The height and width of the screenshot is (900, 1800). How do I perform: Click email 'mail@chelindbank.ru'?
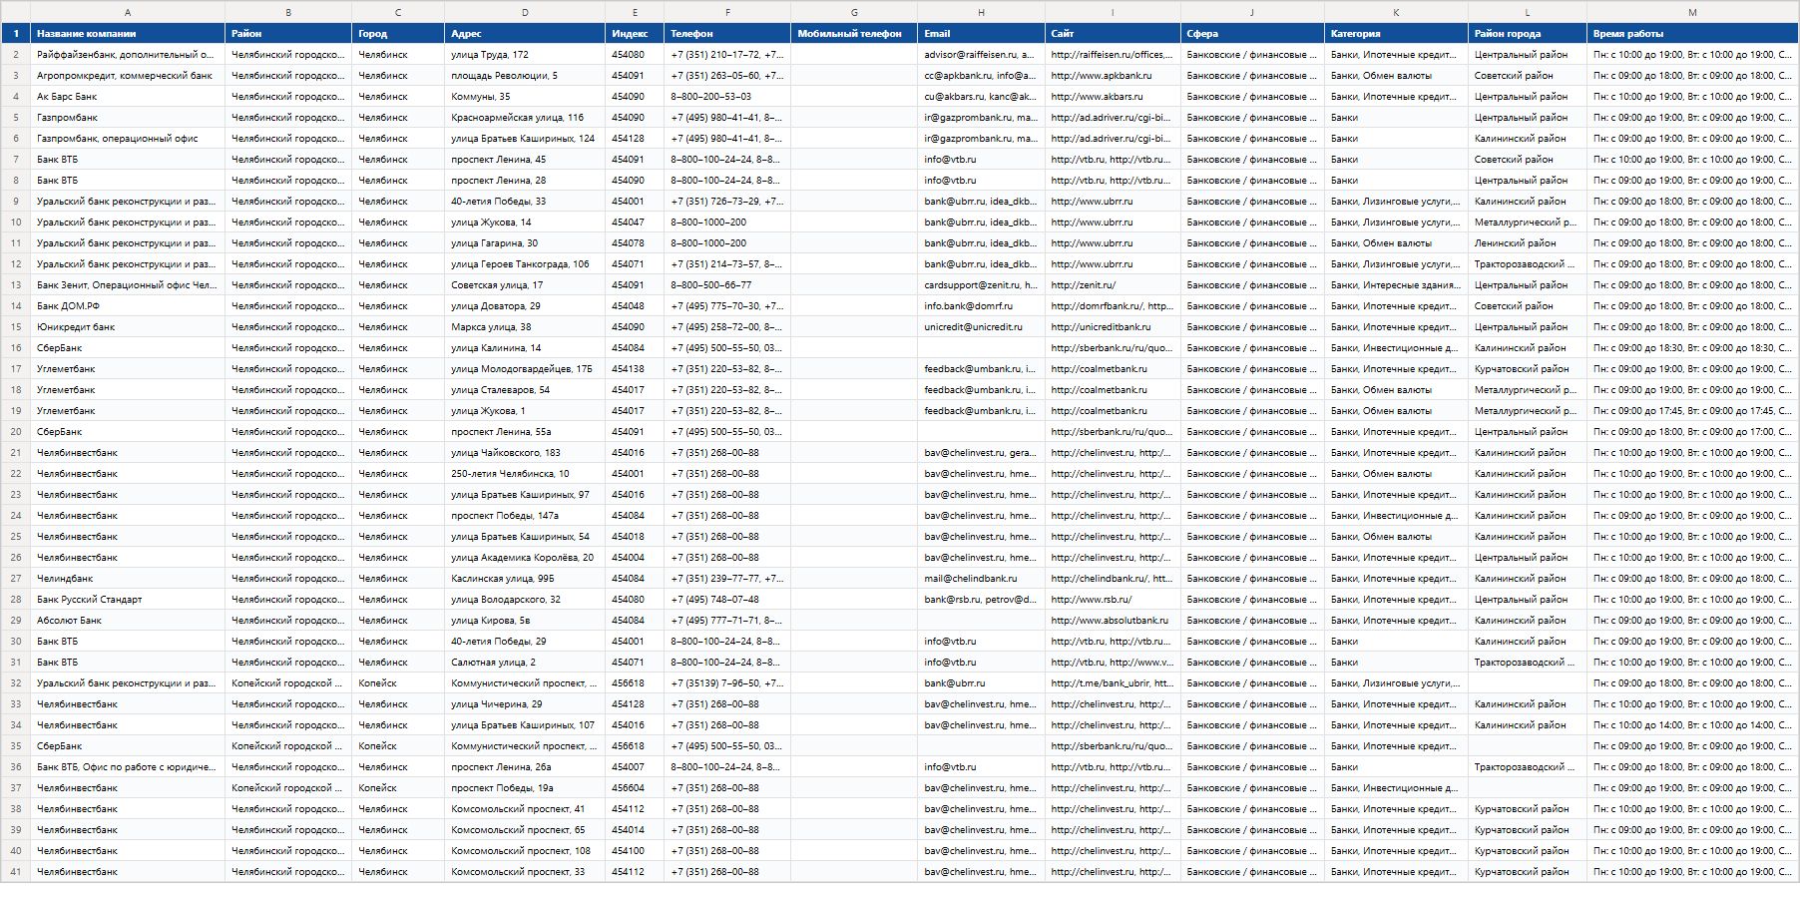tap(982, 579)
